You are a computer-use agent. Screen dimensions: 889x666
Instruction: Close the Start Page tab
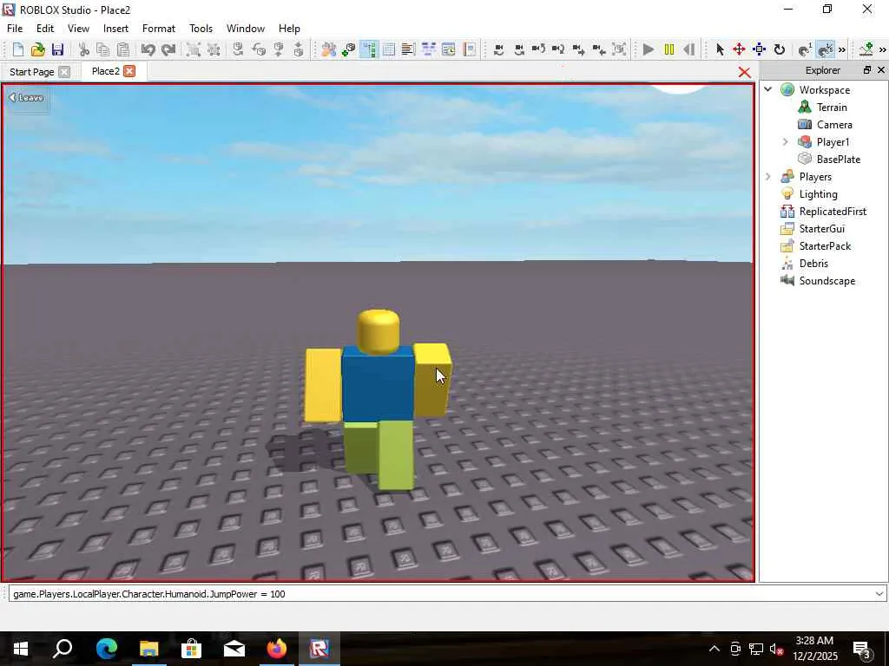(x=64, y=72)
